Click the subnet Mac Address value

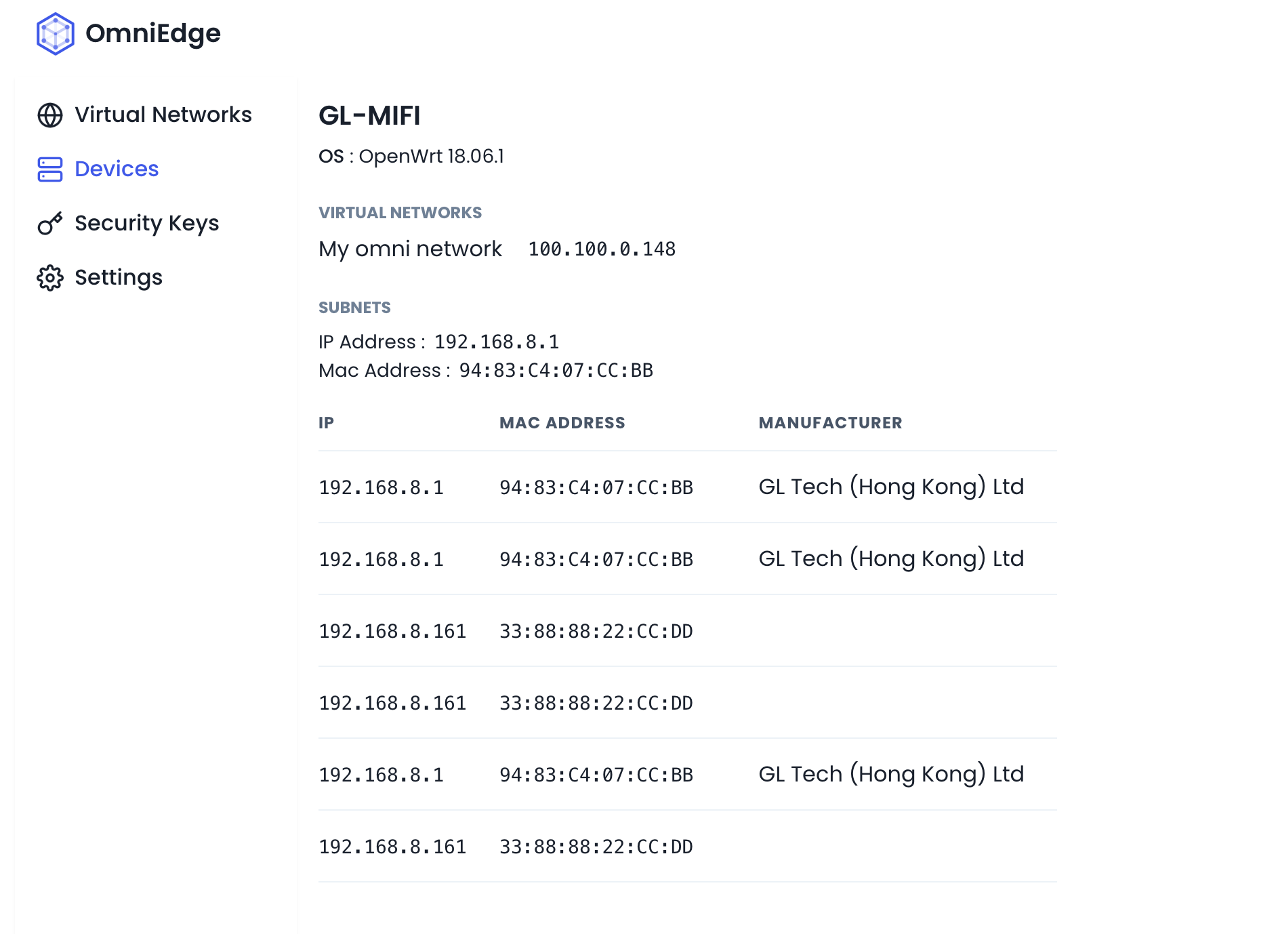[x=556, y=371]
